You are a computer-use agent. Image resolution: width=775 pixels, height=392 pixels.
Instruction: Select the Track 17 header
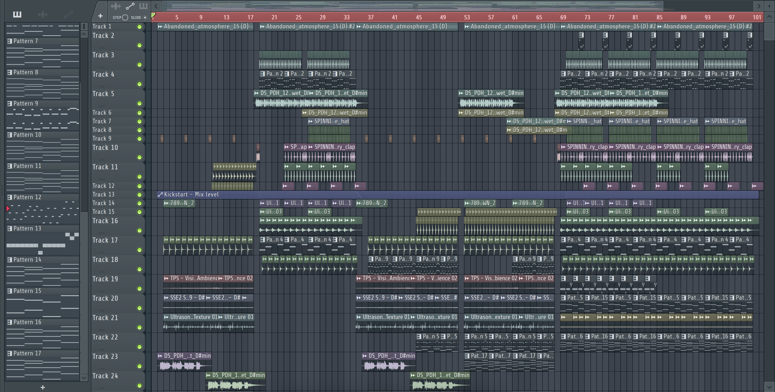coord(118,245)
